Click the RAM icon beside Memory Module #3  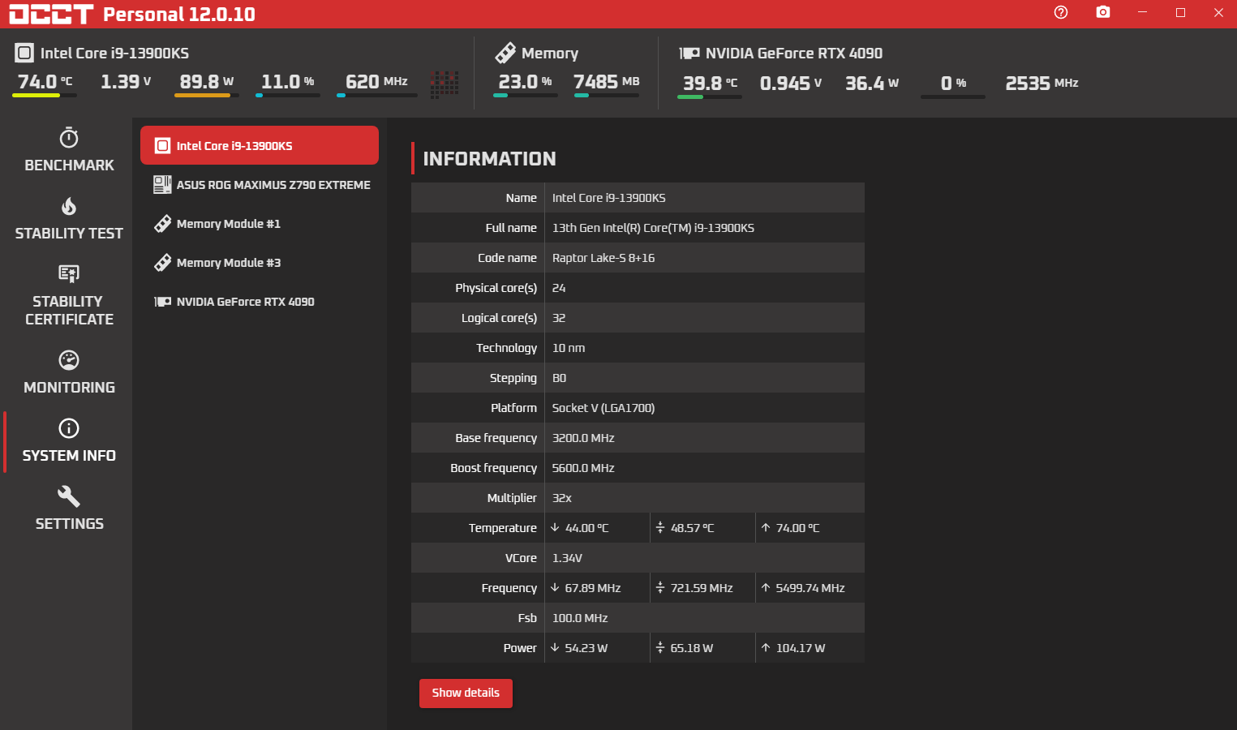[162, 263]
